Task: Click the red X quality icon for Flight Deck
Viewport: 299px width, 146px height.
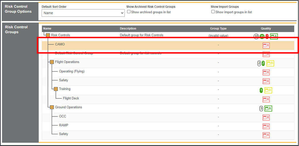Action: point(266,100)
